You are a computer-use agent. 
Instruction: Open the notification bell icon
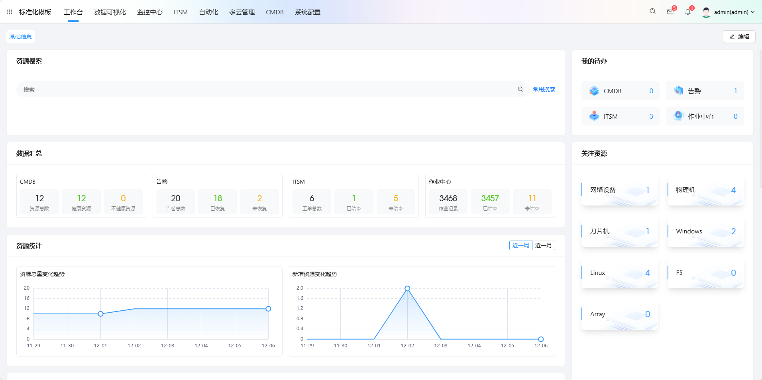click(x=688, y=12)
